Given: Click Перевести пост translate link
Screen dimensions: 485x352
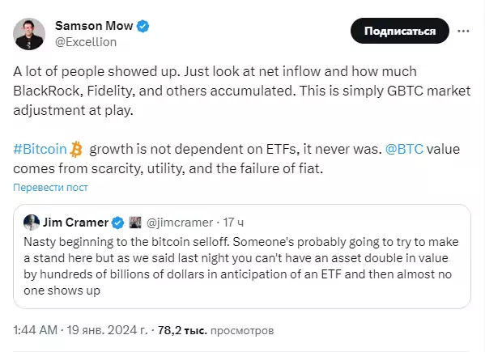Looking at the screenshot, I should click(x=50, y=187).
